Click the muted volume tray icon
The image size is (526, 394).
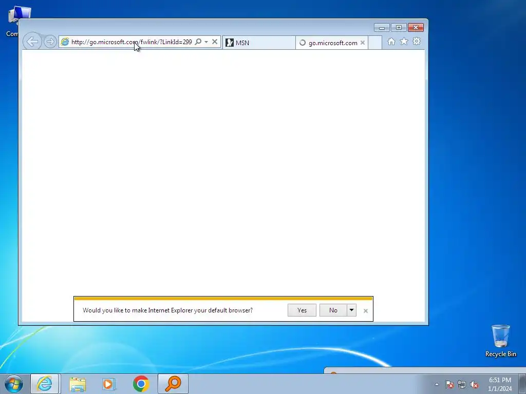tap(474, 385)
